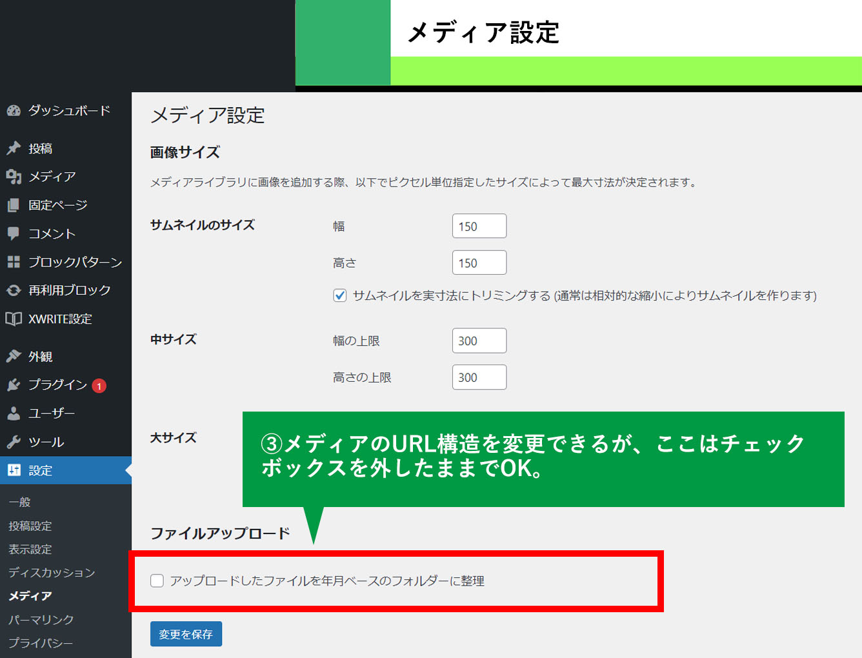862x658 pixels.
Task: Open the コメント menu
Action: [66, 234]
